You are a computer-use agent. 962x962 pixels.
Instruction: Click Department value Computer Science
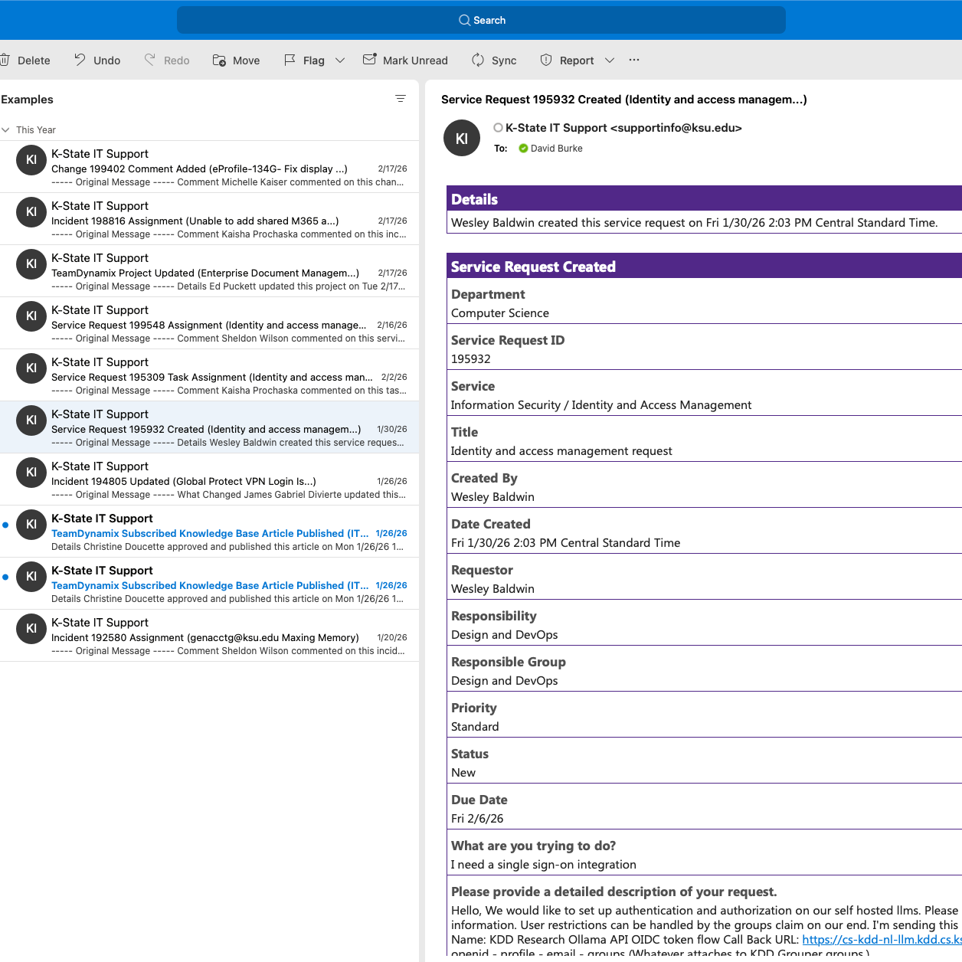pos(500,313)
